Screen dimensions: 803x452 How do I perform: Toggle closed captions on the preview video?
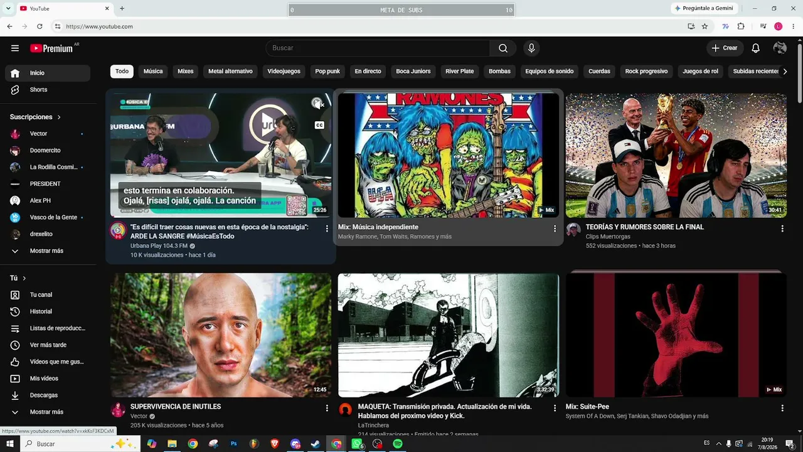[x=319, y=125]
